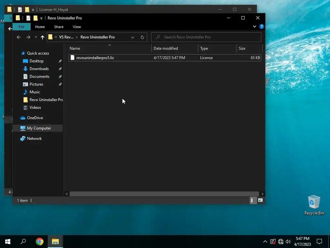This screenshot has height=248, width=330.
Task: Open taskbar search
Action: click(23, 242)
